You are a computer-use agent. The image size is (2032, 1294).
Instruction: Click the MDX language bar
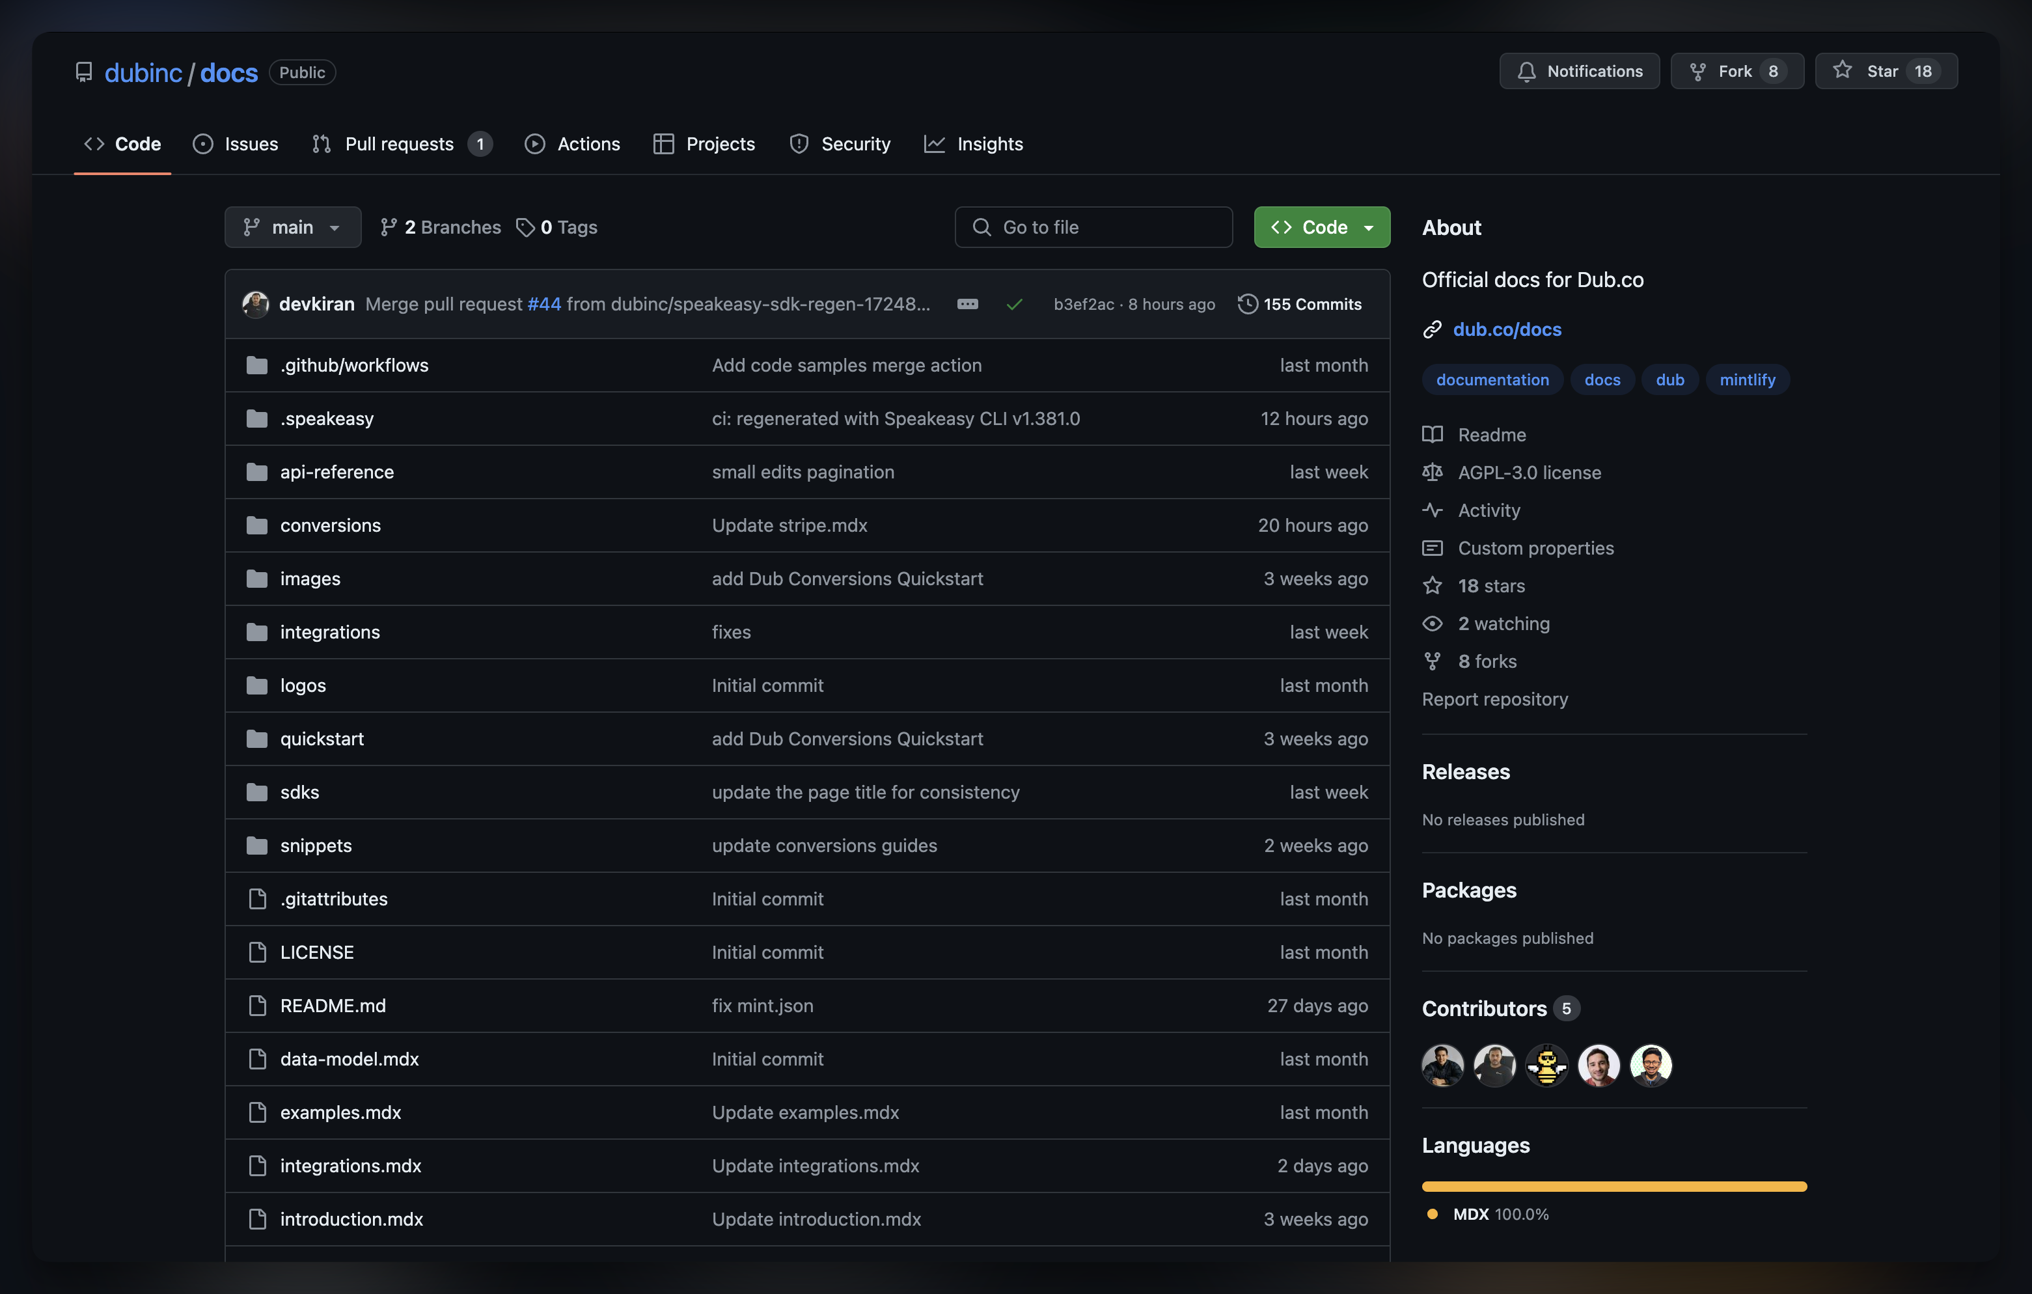1613,1186
